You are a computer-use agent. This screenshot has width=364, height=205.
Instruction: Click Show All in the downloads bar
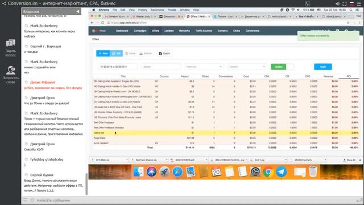[349, 160]
